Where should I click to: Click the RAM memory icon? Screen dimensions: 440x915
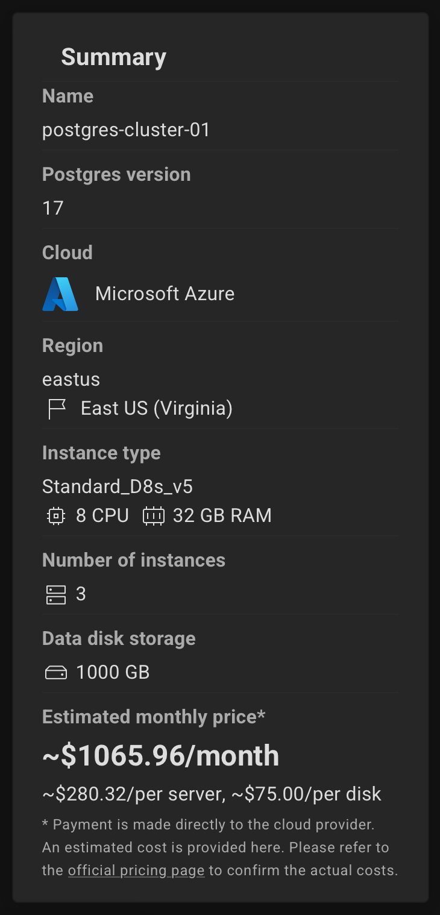tap(154, 516)
